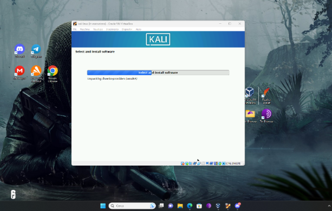
Task: Open the Inserimento menu
Action: [x=112, y=29]
